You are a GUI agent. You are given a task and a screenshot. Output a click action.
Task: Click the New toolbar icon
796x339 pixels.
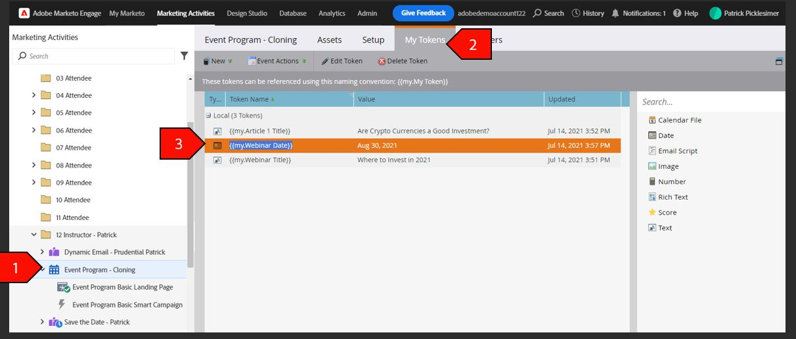tap(206, 61)
